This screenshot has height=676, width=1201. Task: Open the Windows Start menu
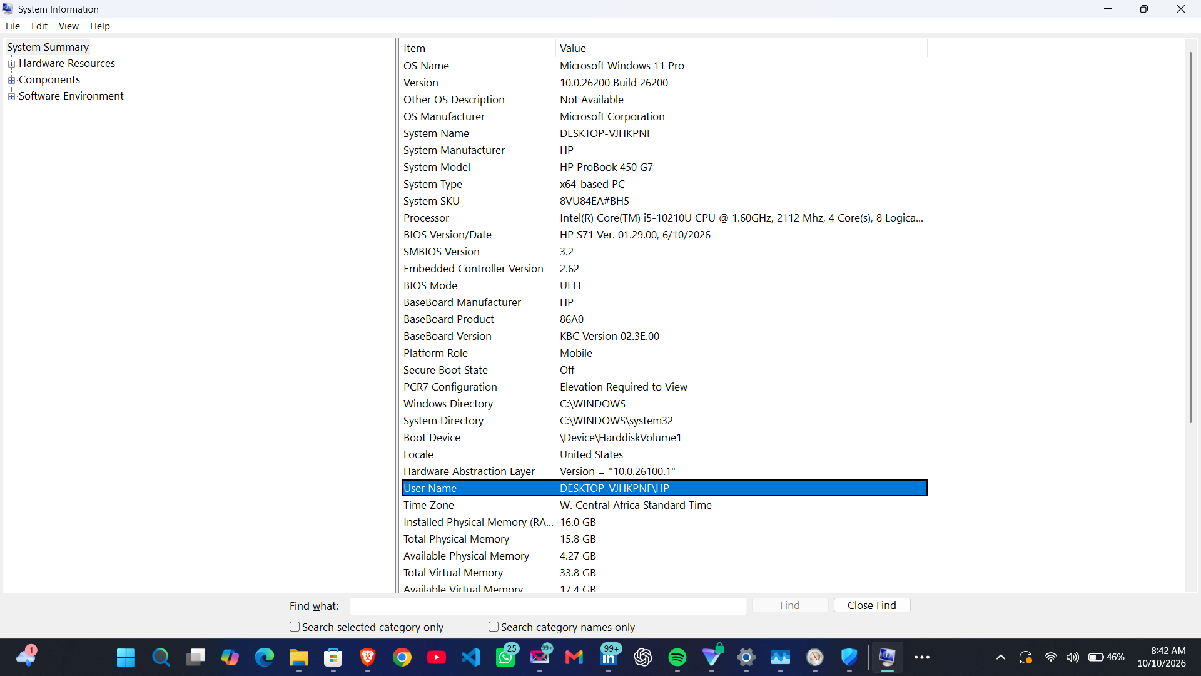tap(126, 657)
